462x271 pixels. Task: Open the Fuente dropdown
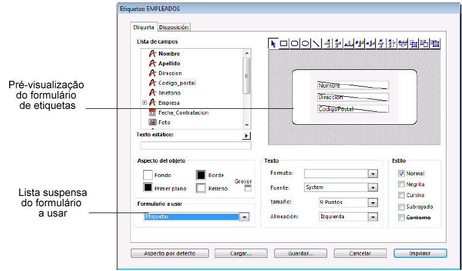(x=372, y=188)
